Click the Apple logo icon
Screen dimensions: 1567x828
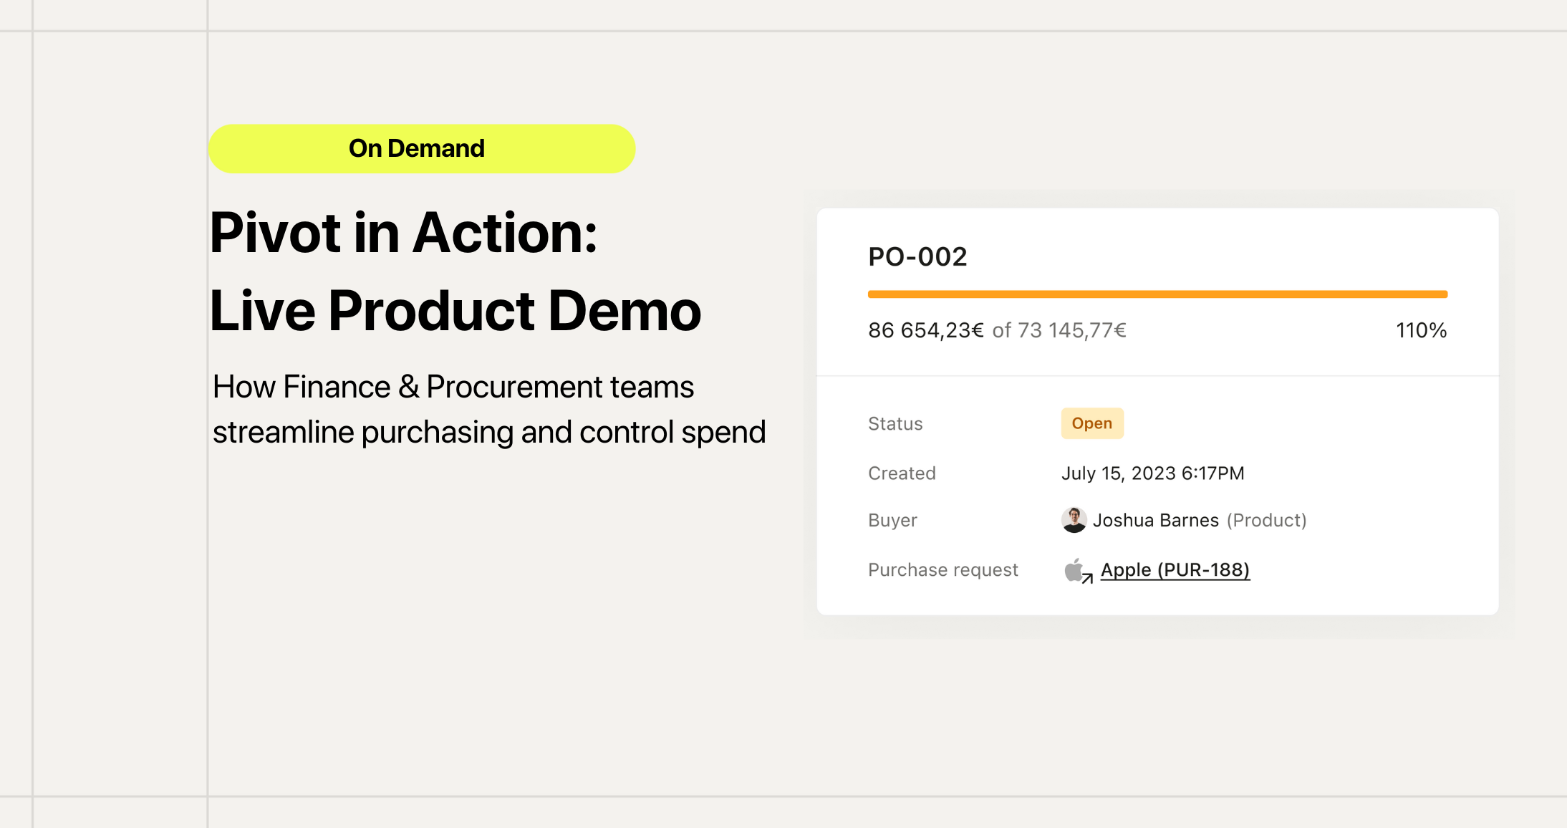pos(1073,570)
